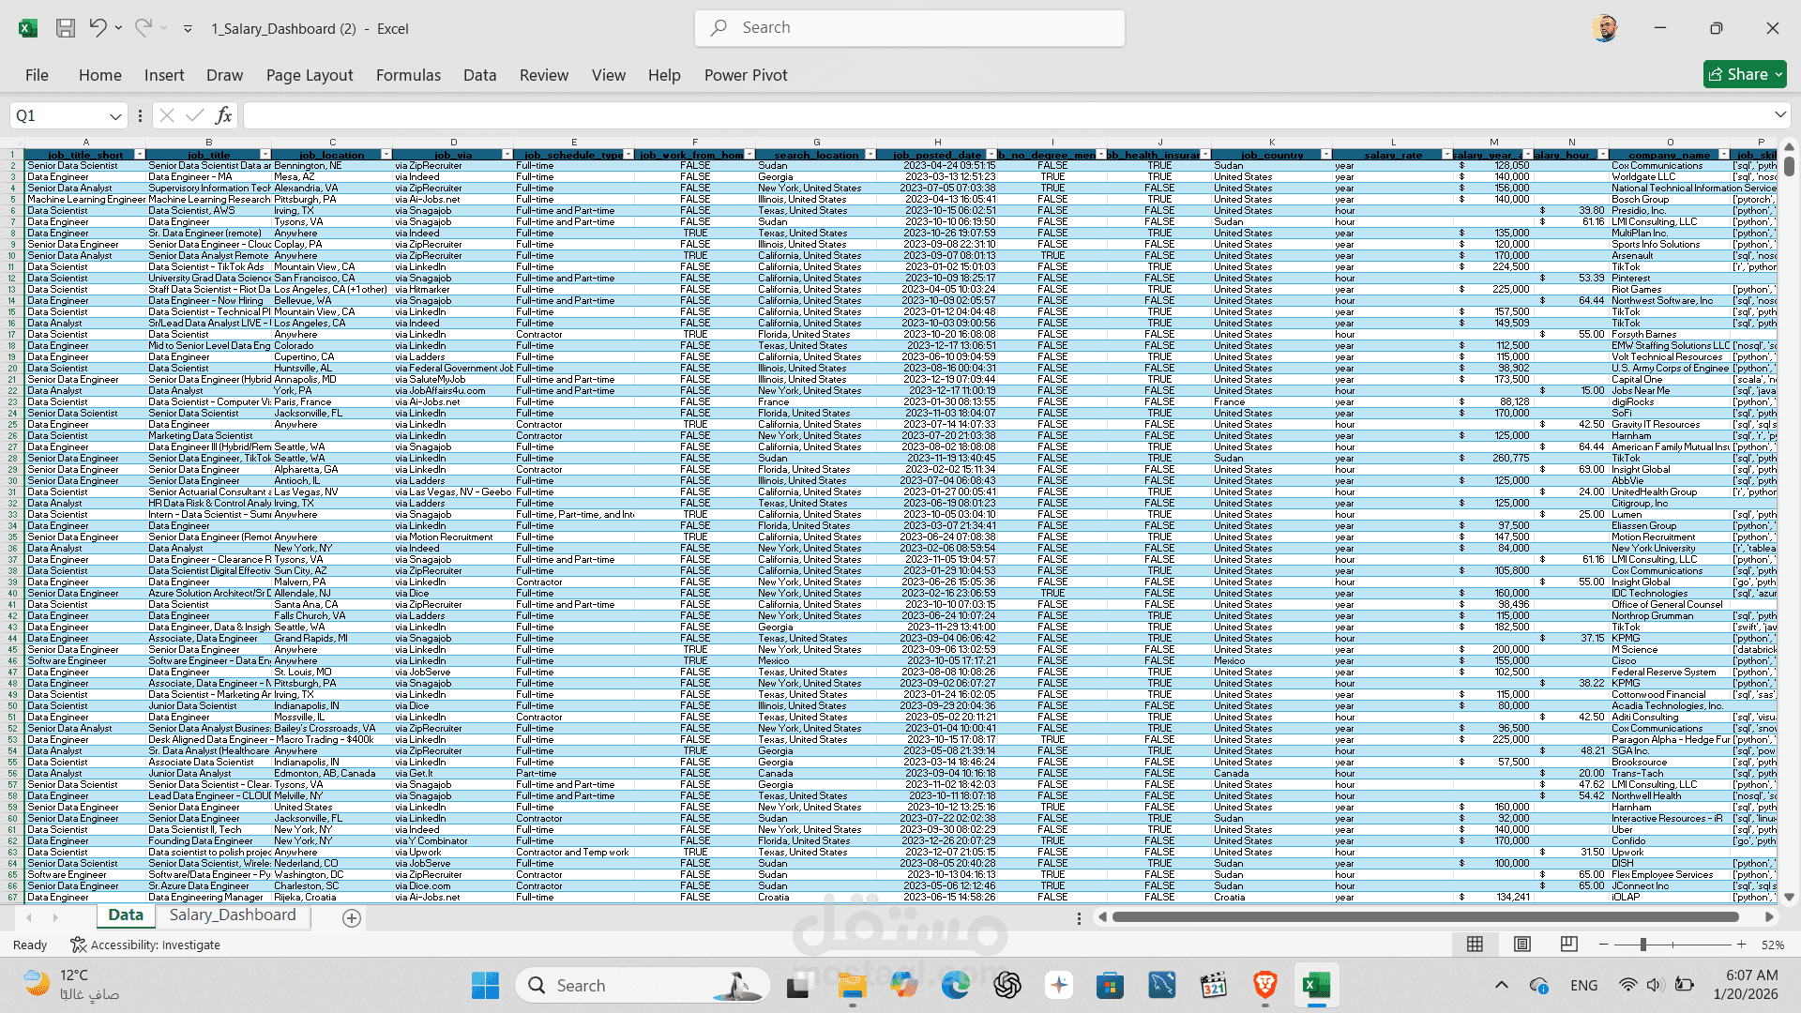Viewport: 1801px width, 1013px height.
Task: Click the zoom out minus icon
Action: tap(1604, 945)
